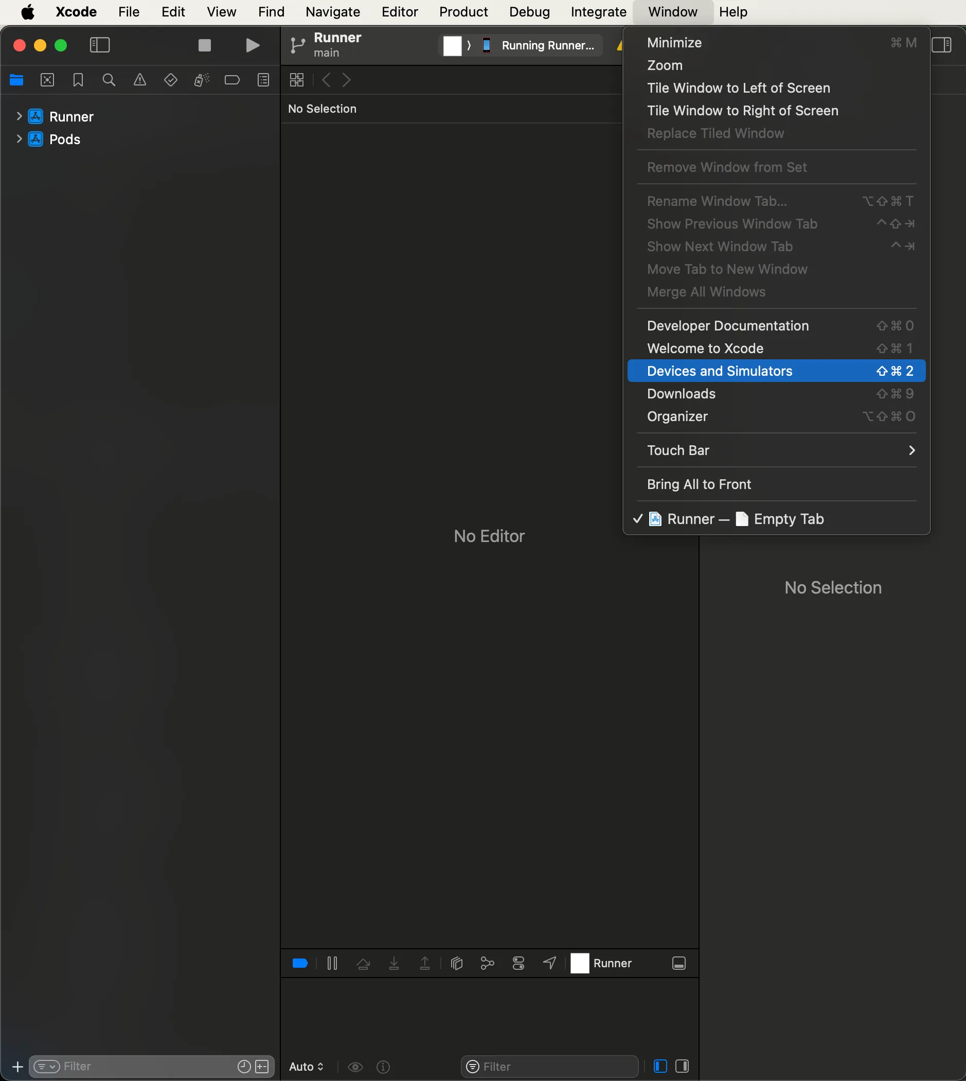Click the black scheme swatch in toolbar
The height and width of the screenshot is (1081, 966).
[x=452, y=46]
